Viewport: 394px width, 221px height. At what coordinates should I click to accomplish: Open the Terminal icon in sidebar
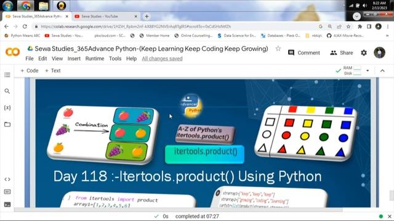click(7, 204)
